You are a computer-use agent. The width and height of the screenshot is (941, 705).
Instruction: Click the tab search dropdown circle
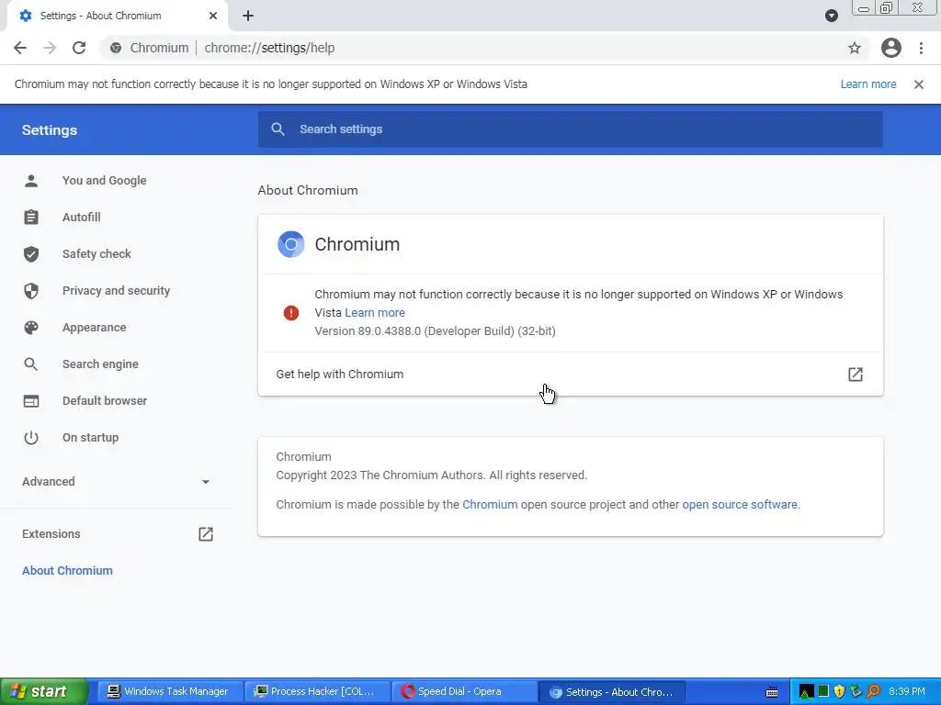(831, 16)
